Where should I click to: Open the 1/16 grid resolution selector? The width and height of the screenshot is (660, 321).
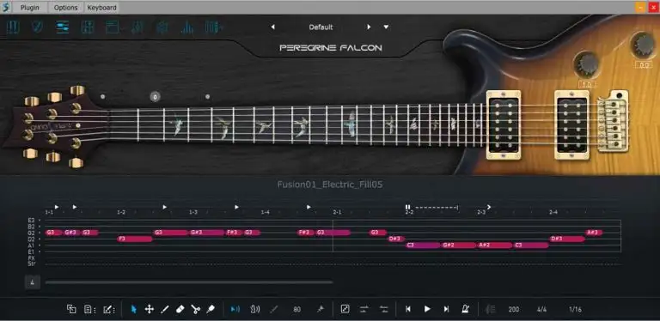[575, 309]
